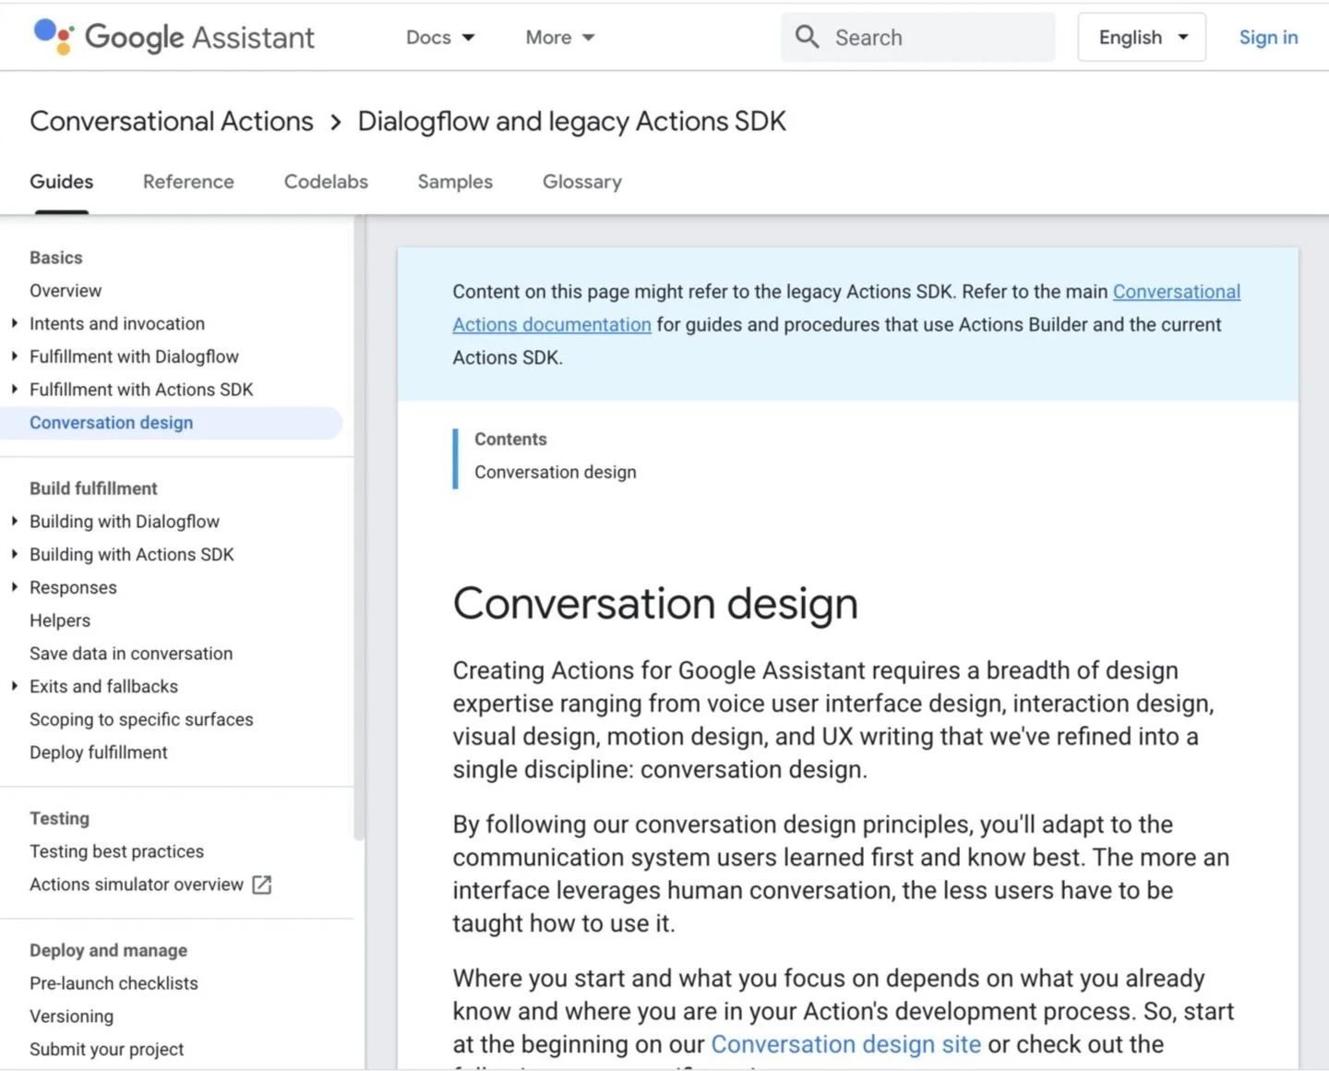Expand Intents and invocation section
Screen dimensions: 1329x1071
tap(14, 324)
